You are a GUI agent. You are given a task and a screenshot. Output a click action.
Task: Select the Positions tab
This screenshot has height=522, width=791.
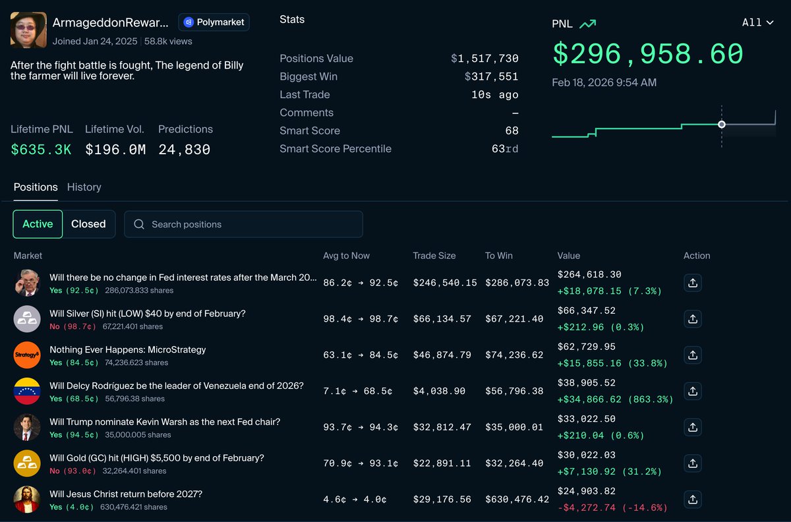pyautogui.click(x=35, y=187)
